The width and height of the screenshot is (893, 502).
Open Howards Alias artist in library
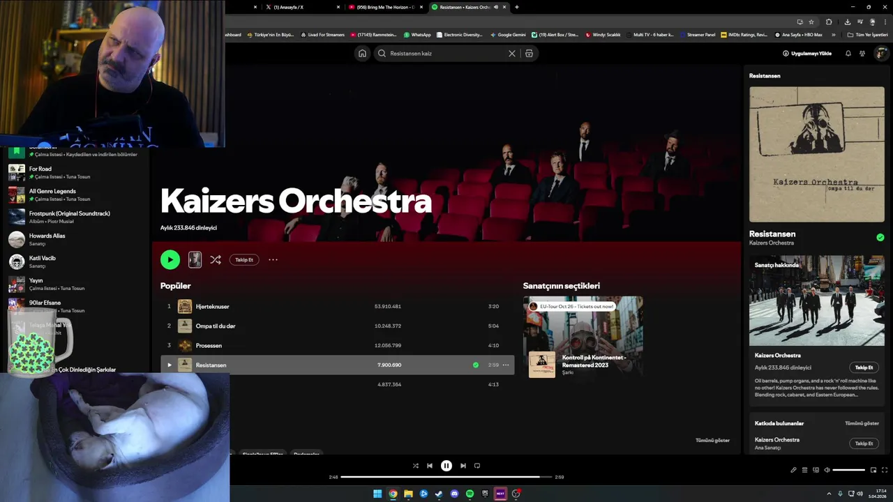click(x=75, y=239)
